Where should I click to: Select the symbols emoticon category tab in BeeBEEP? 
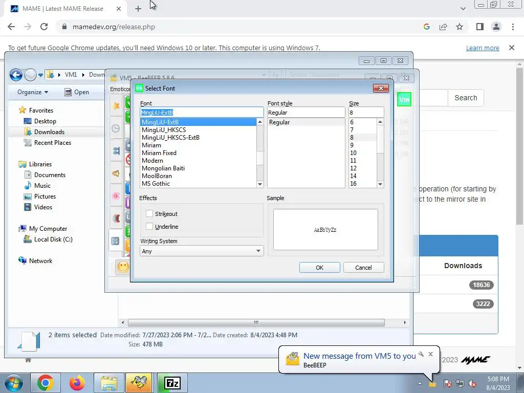[116, 241]
